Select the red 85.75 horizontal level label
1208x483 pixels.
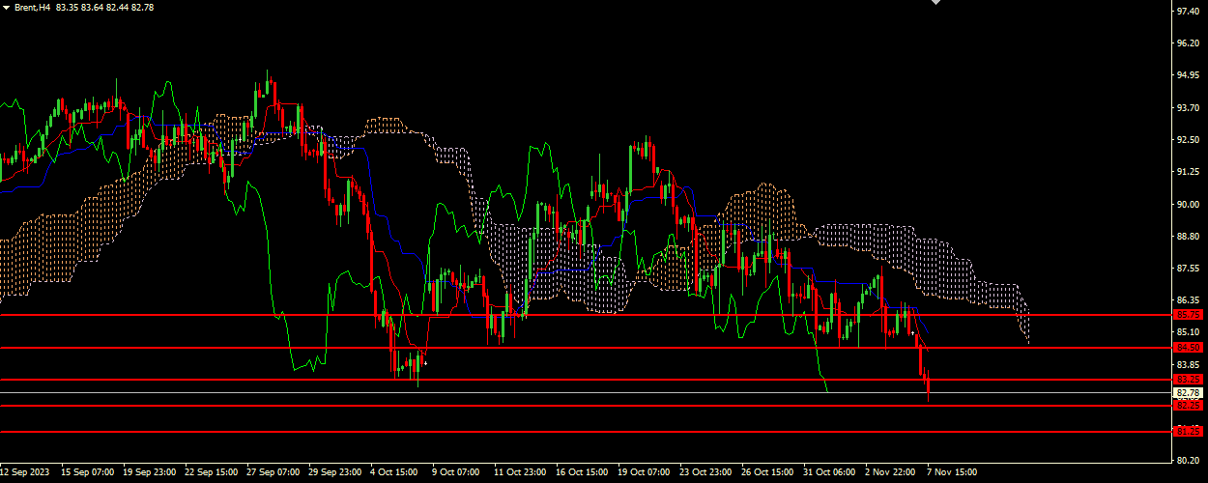(1188, 315)
